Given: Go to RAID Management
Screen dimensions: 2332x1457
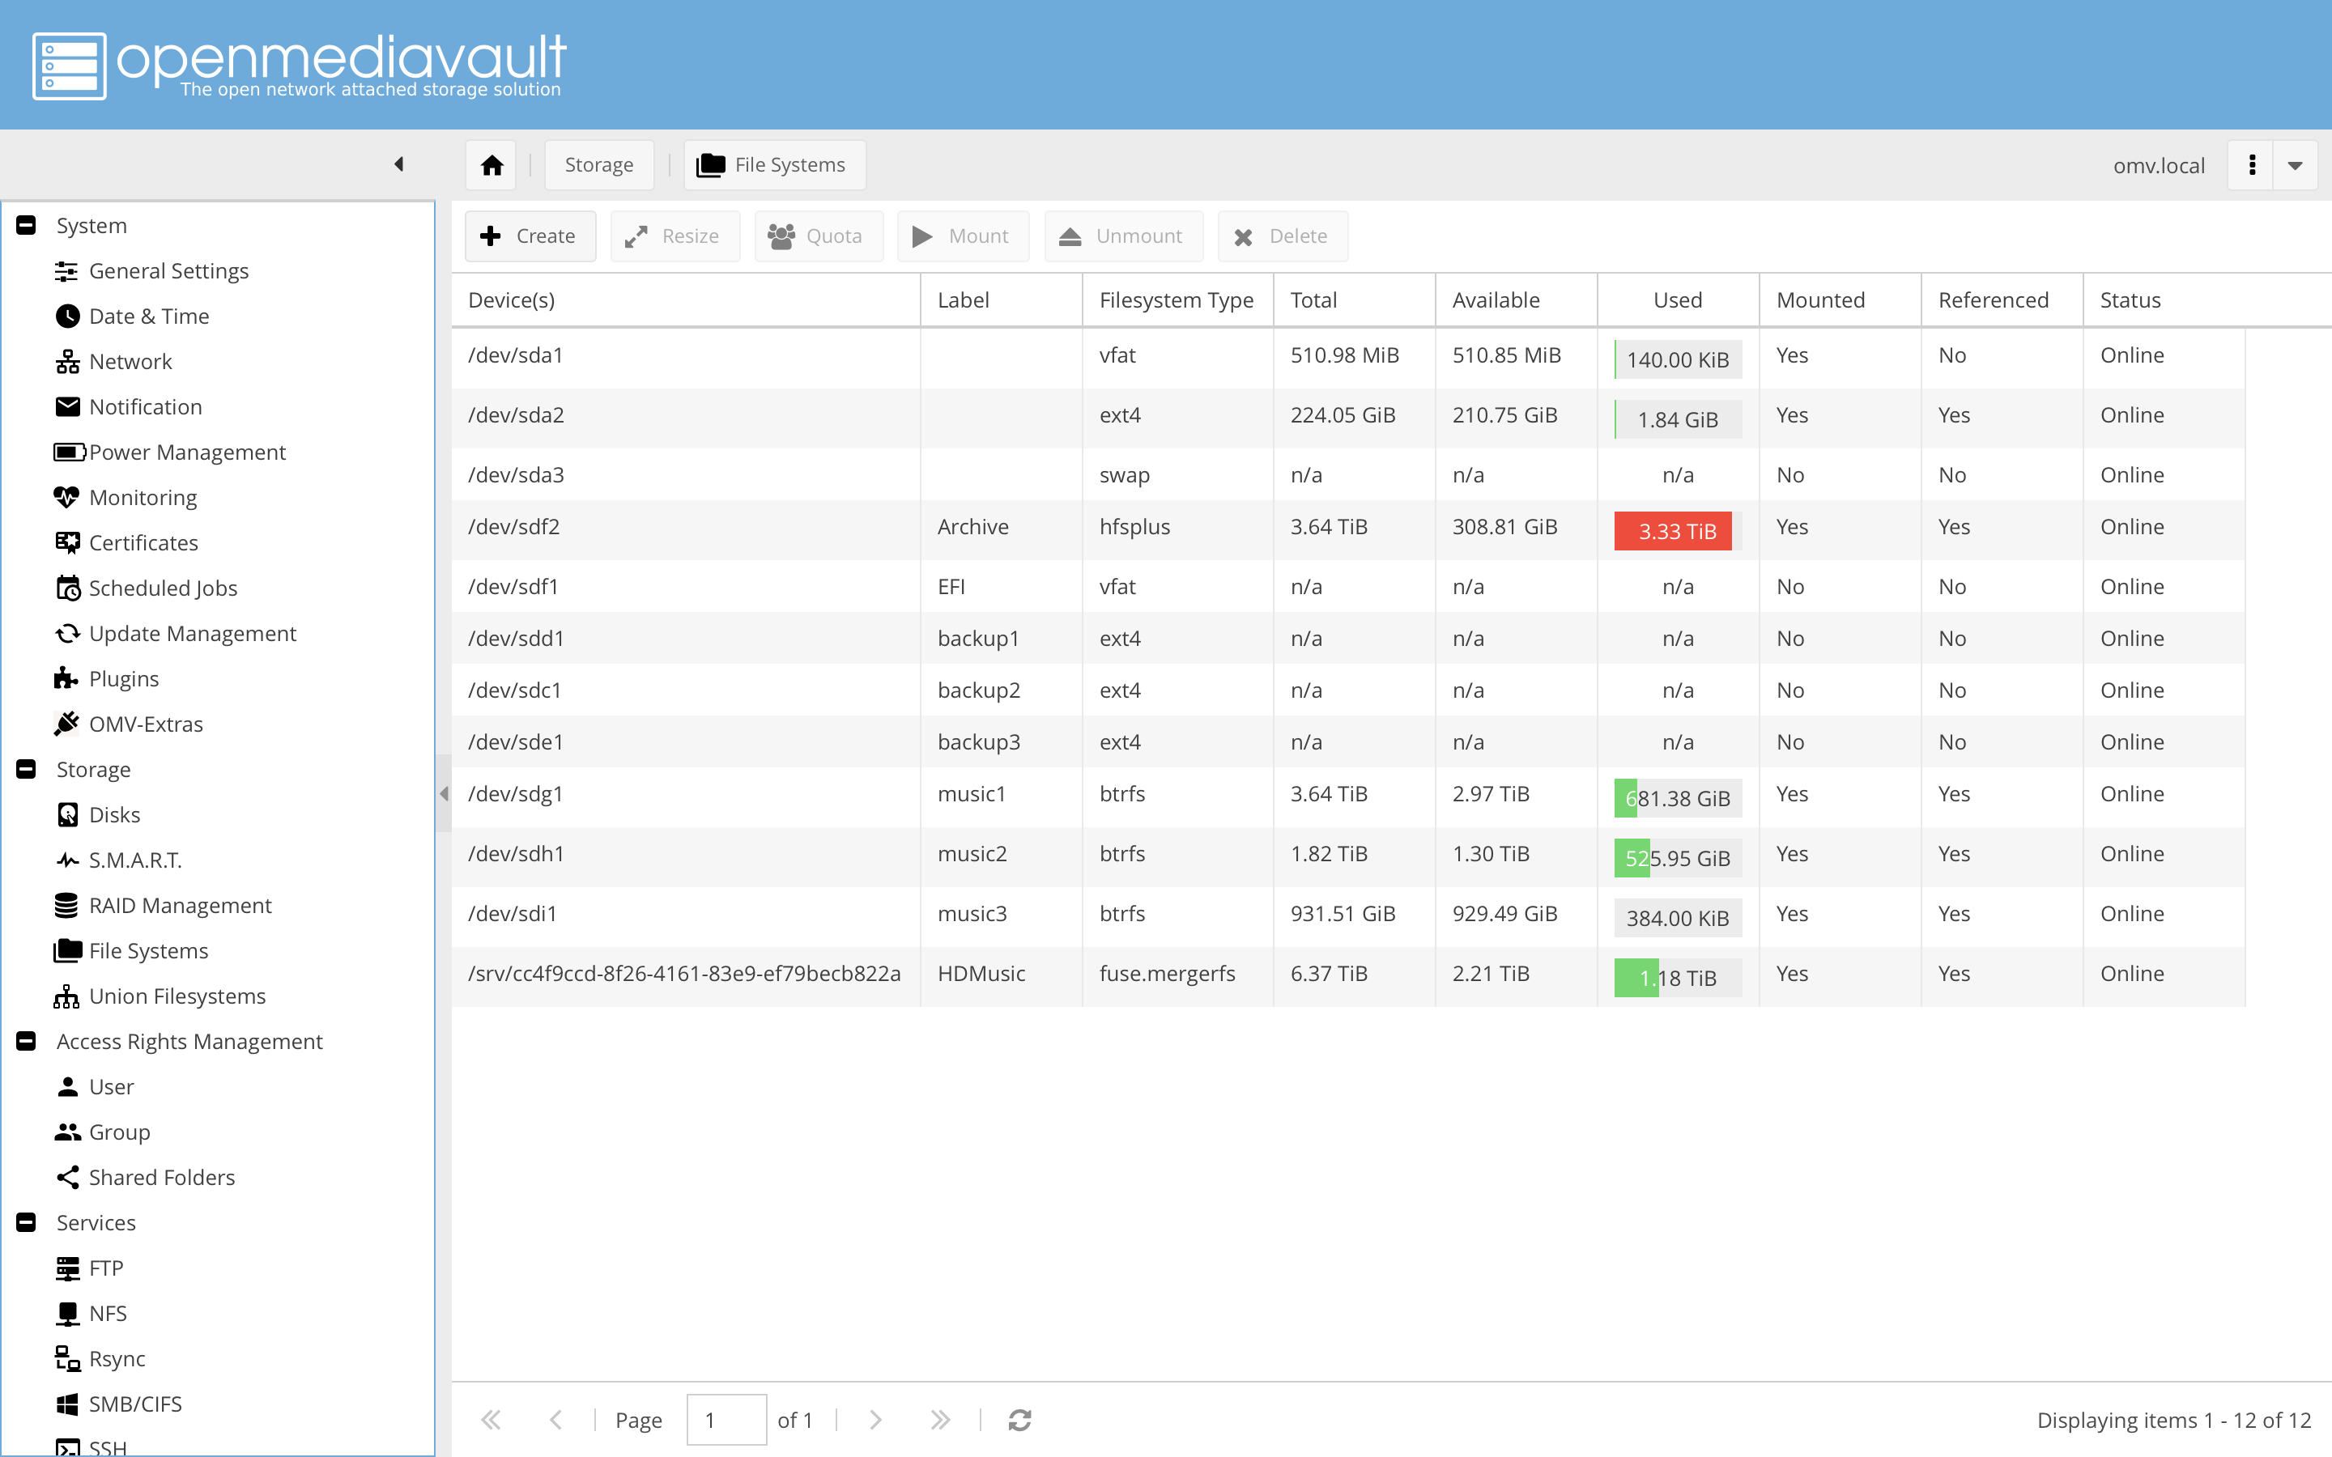Looking at the screenshot, I should (x=181, y=905).
